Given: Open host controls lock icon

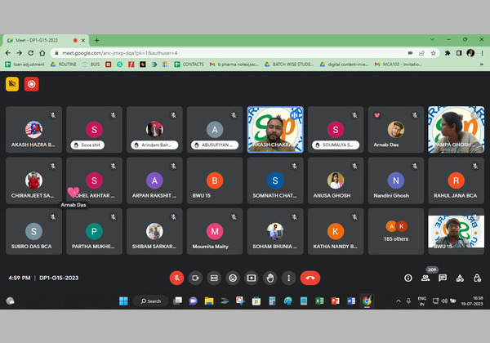Looking at the screenshot, I should 477,278.
